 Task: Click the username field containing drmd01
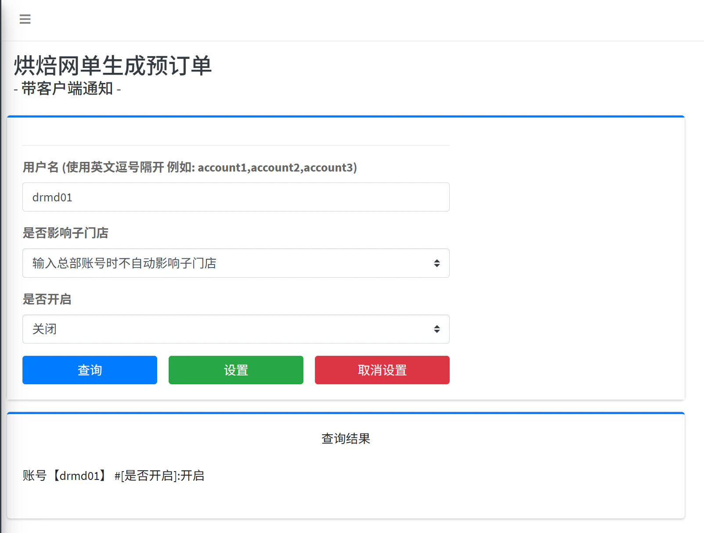tap(236, 197)
